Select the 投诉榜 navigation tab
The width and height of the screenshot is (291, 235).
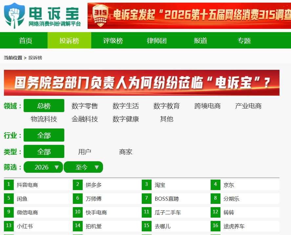[x=69, y=40]
